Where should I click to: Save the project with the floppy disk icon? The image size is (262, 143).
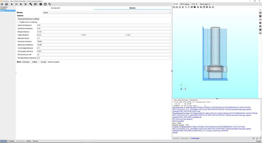6,4
